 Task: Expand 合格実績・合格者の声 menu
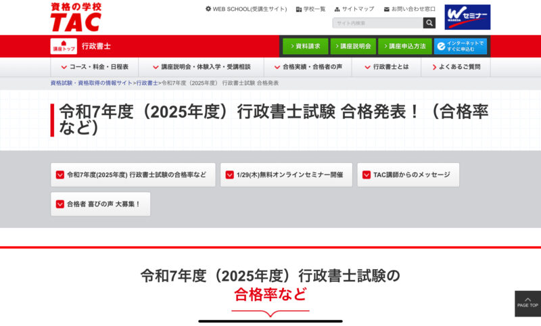pos(308,67)
